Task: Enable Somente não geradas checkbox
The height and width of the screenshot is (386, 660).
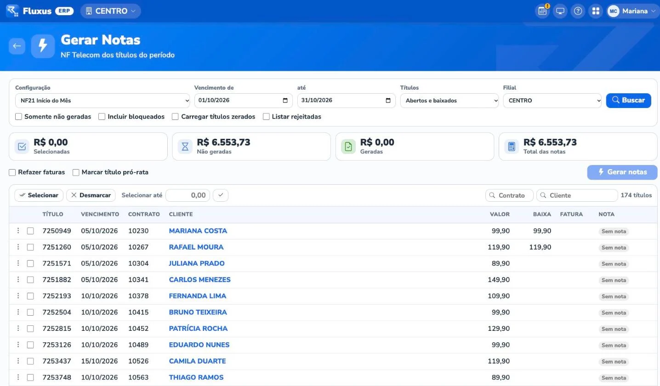Action: [19, 117]
